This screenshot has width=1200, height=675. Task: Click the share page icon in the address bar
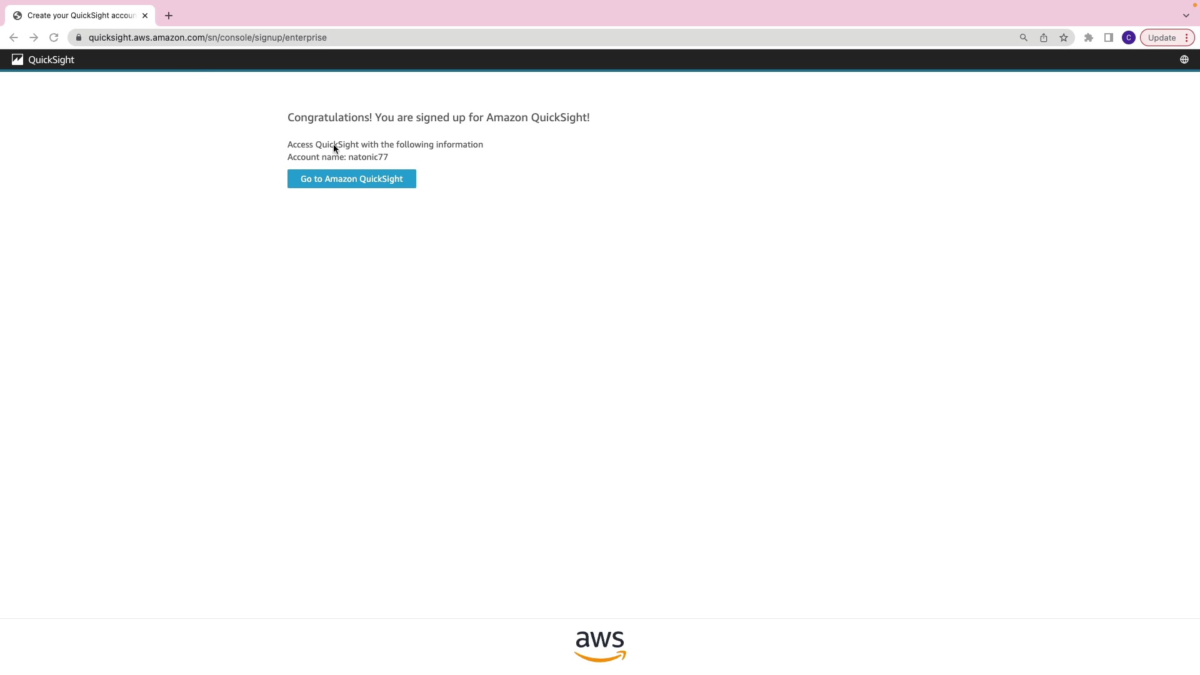click(x=1044, y=37)
